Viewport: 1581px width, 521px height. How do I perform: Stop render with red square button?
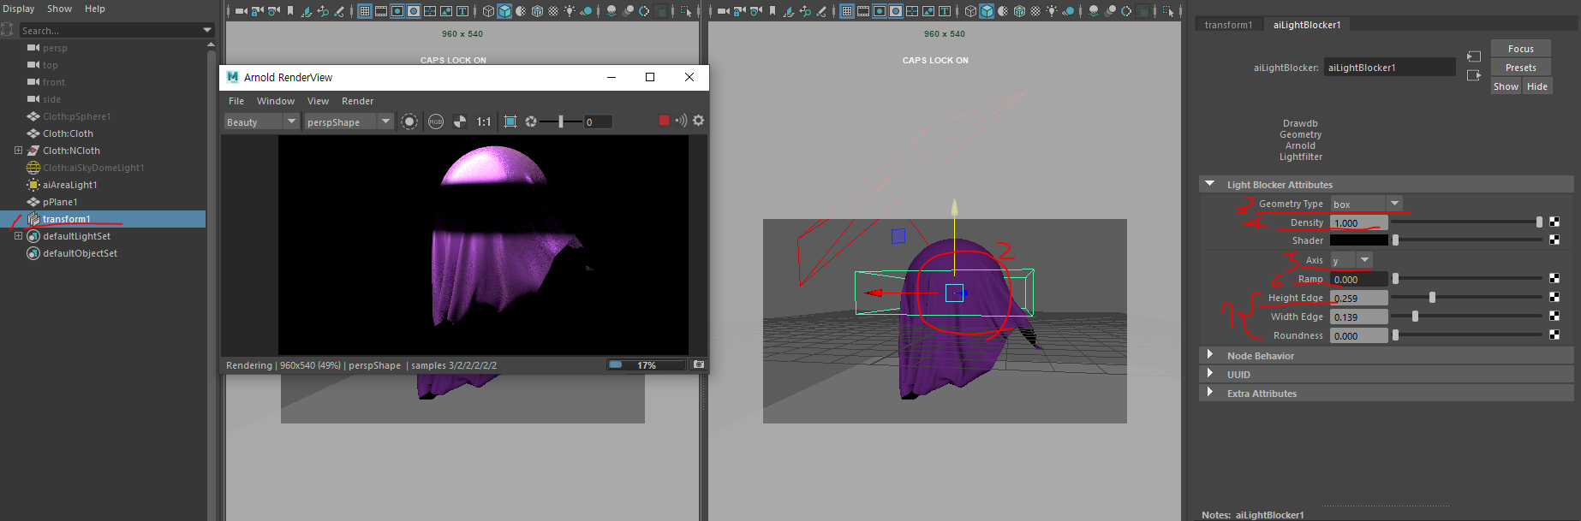click(x=664, y=121)
